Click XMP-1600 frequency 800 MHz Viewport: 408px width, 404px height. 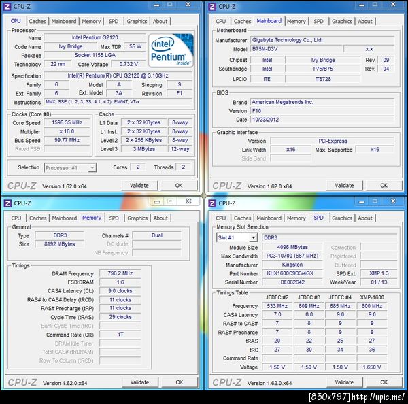click(x=372, y=306)
